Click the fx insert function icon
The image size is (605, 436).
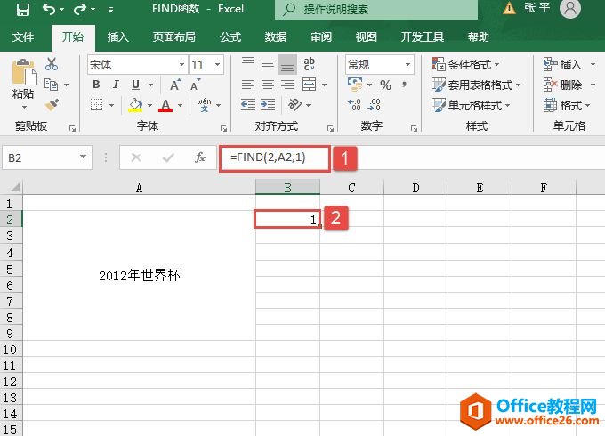[200, 157]
